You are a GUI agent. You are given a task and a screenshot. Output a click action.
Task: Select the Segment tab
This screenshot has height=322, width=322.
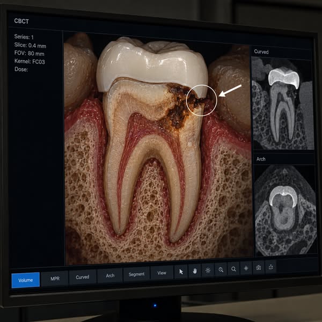coord(136,274)
